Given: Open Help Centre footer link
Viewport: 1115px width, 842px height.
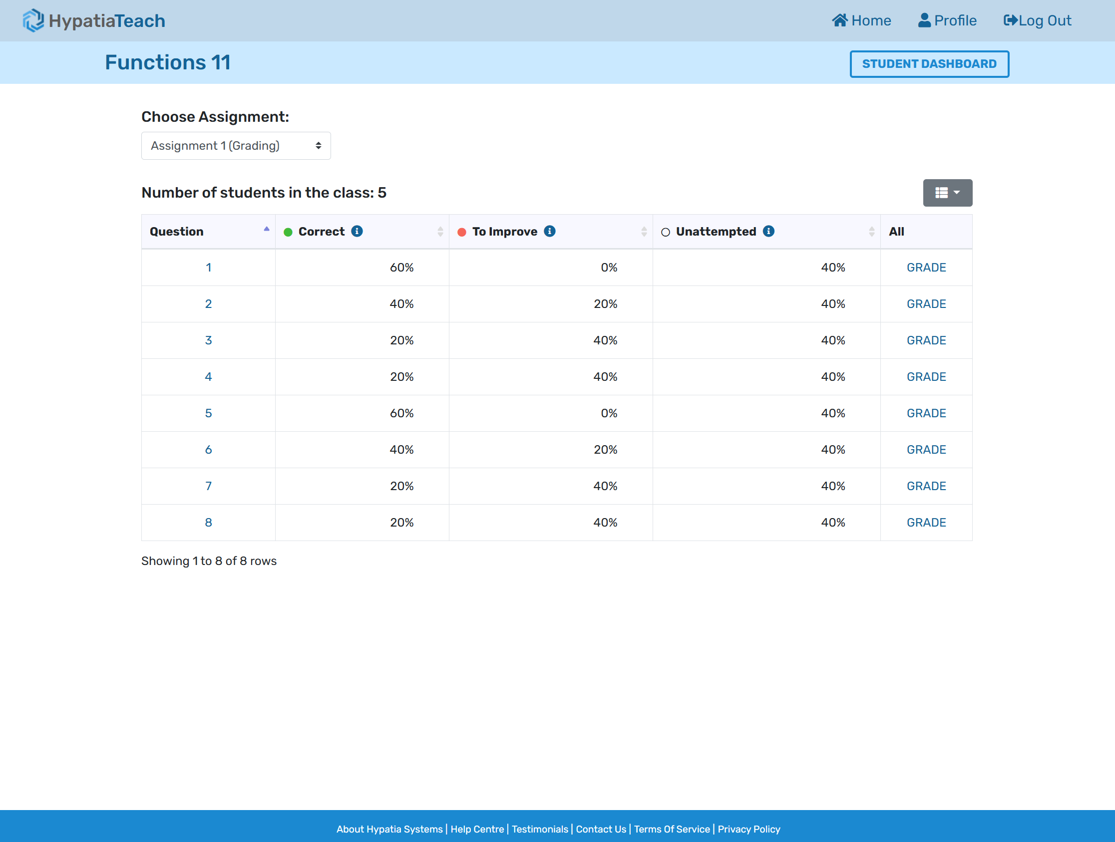Looking at the screenshot, I should (x=477, y=829).
